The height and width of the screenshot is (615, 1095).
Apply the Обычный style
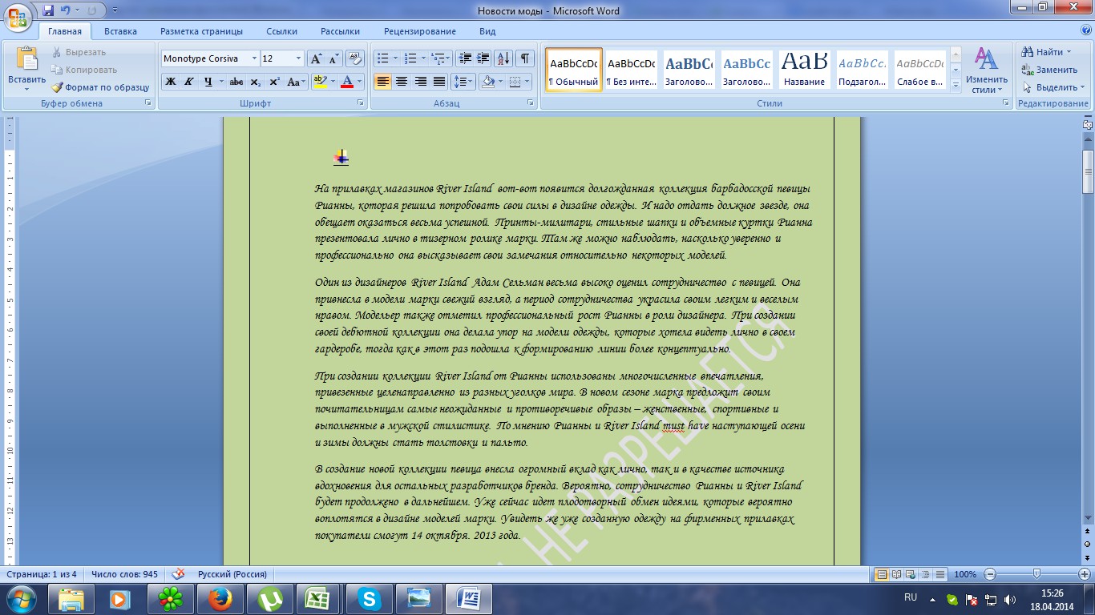[x=574, y=70]
